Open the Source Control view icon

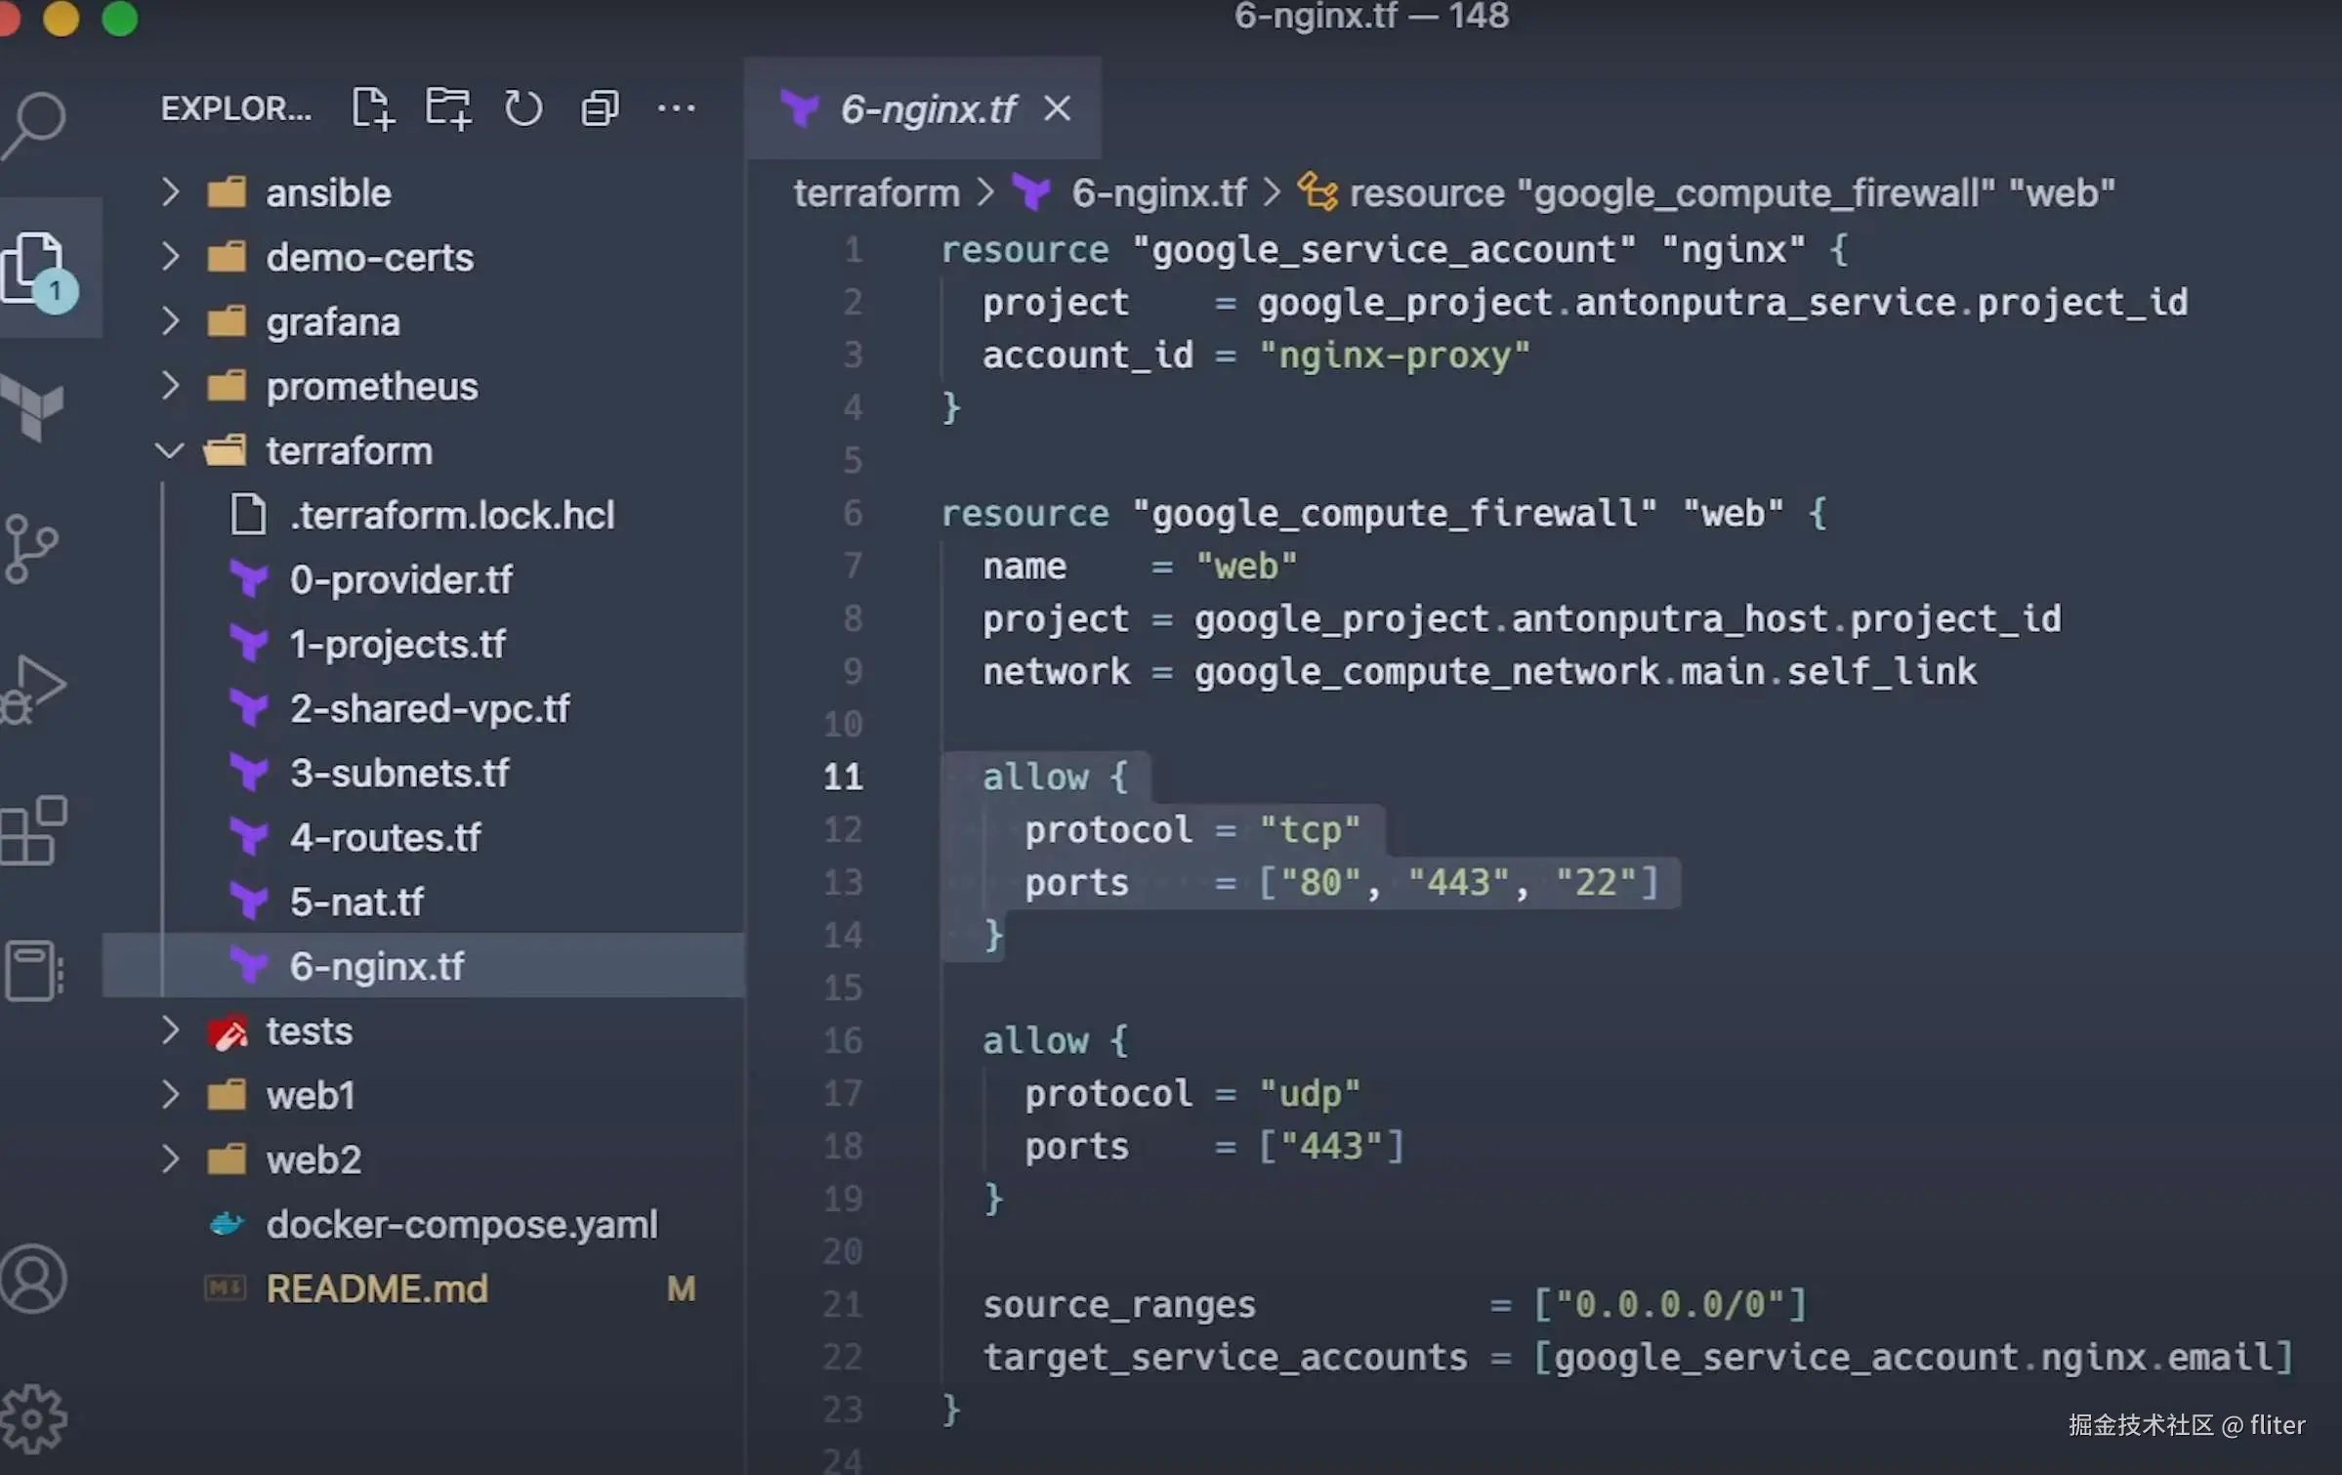(x=31, y=549)
